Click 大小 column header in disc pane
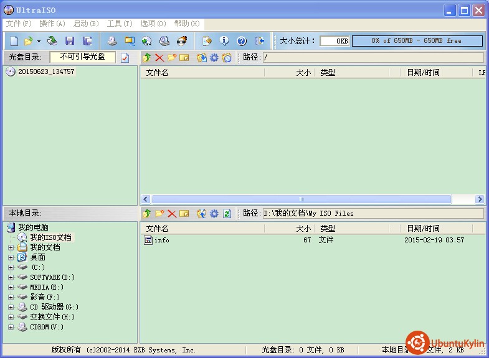Viewport: 489px width, 358px height. pyautogui.click(x=289, y=73)
